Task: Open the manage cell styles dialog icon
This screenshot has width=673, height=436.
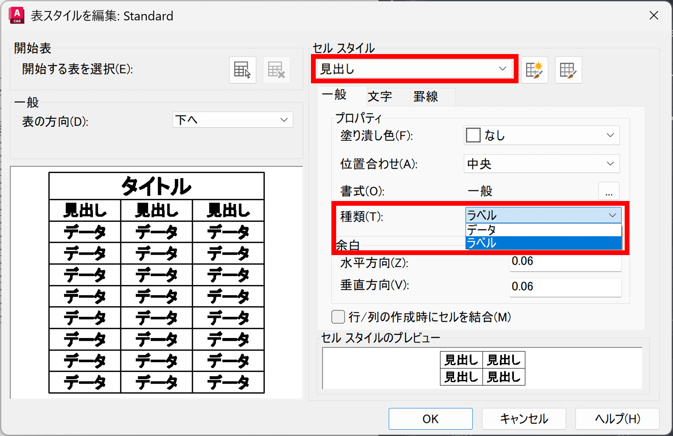Action: click(568, 70)
